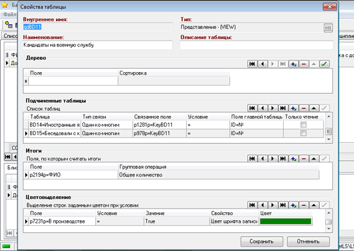Delete a record in the Дерево navigator

tap(304, 64)
